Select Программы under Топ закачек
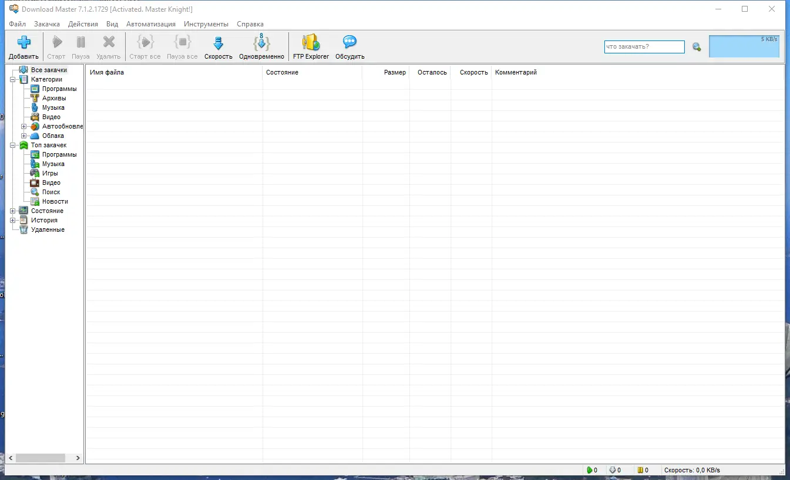Image resolution: width=790 pixels, height=480 pixels. pos(59,155)
